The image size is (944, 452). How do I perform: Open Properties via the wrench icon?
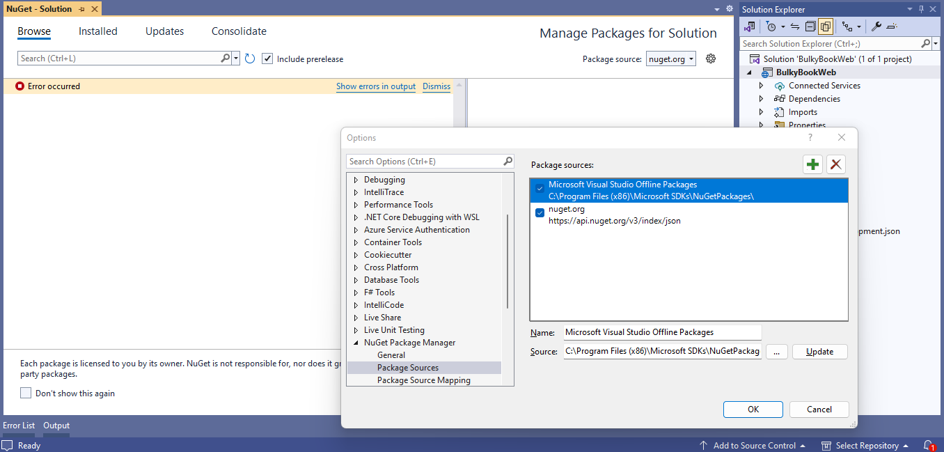coord(876,26)
